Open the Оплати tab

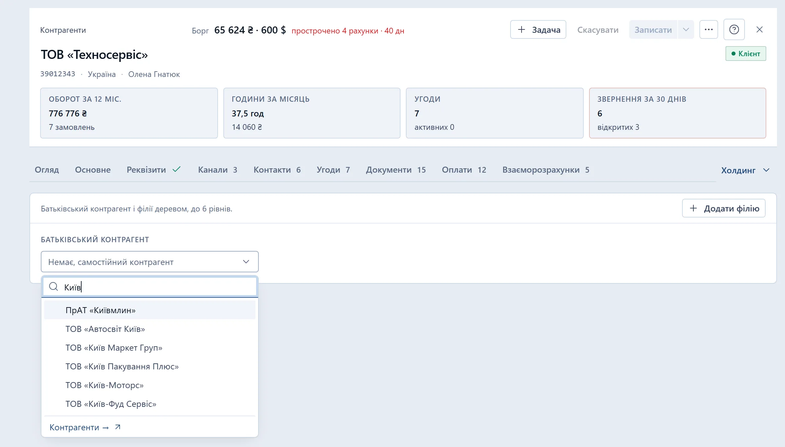[x=464, y=170]
